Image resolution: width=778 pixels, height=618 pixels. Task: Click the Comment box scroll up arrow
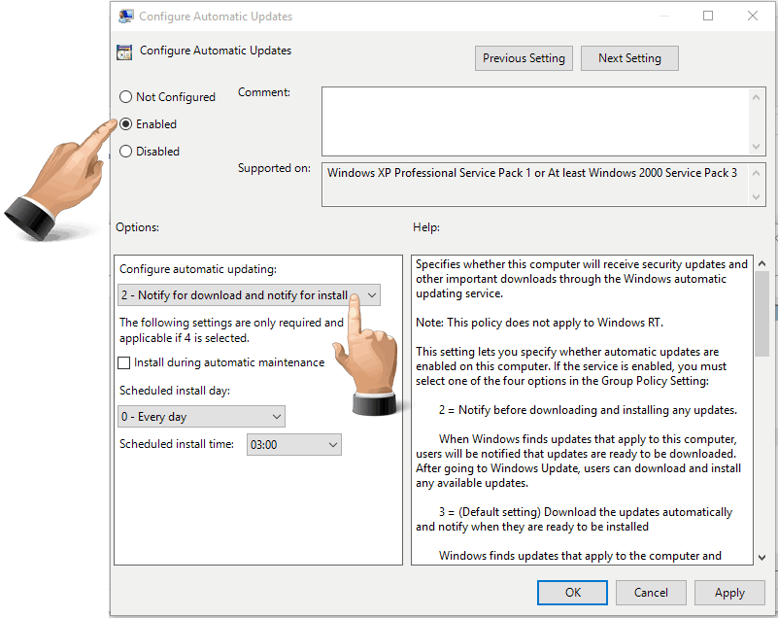click(756, 97)
